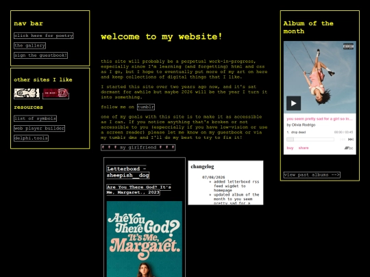This screenshot has width=370, height=277.
Task: Click the 'resources' heading
Action: click(x=29, y=107)
